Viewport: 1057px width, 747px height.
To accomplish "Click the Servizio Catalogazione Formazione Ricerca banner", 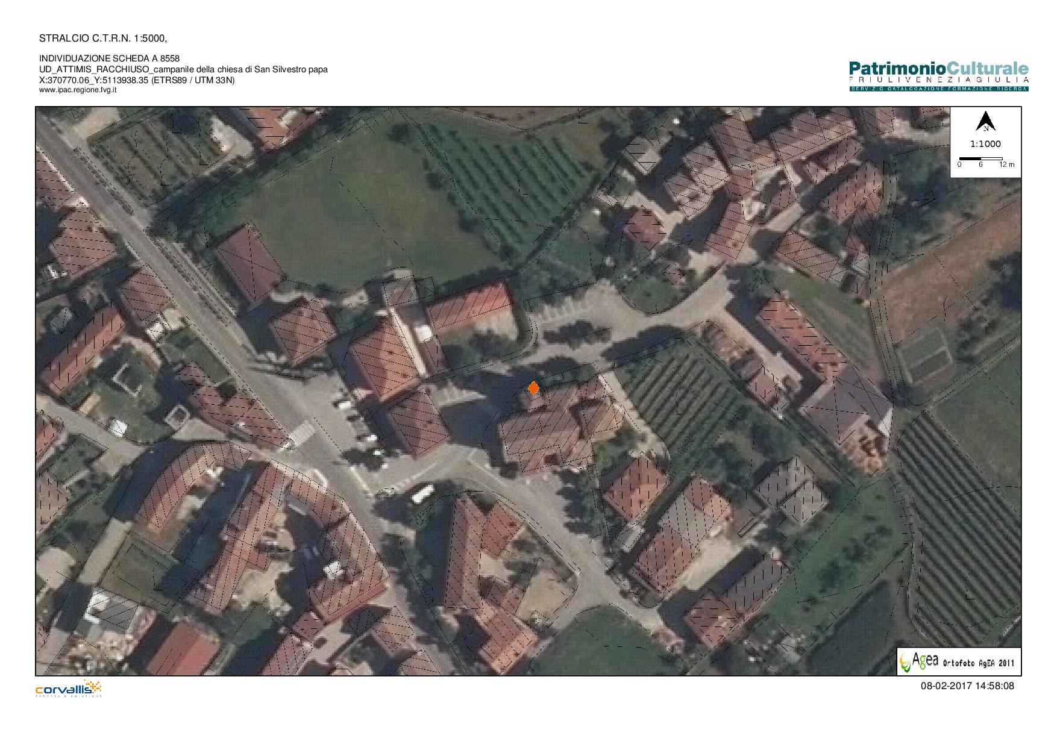I will pos(938,89).
